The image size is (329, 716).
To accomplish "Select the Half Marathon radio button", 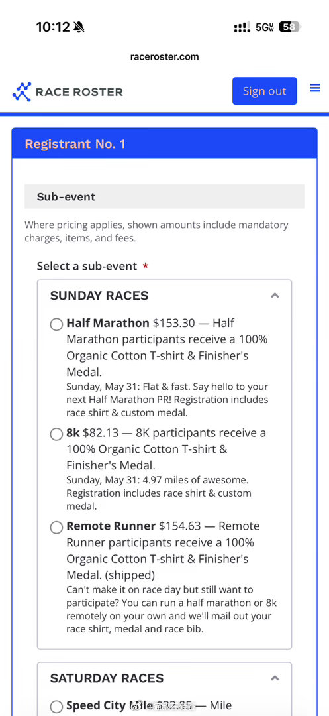I will pyautogui.click(x=56, y=325).
